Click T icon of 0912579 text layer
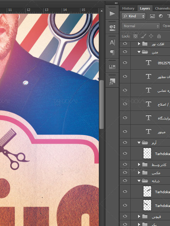Viewport: 170px width, 226px height. [148, 63]
